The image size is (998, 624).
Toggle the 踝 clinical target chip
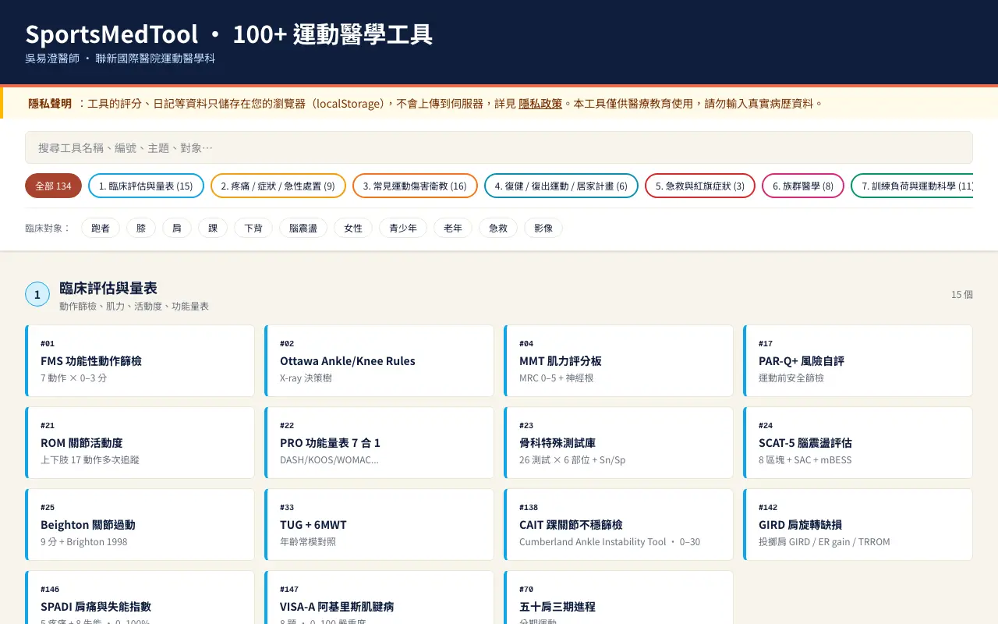[213, 228]
